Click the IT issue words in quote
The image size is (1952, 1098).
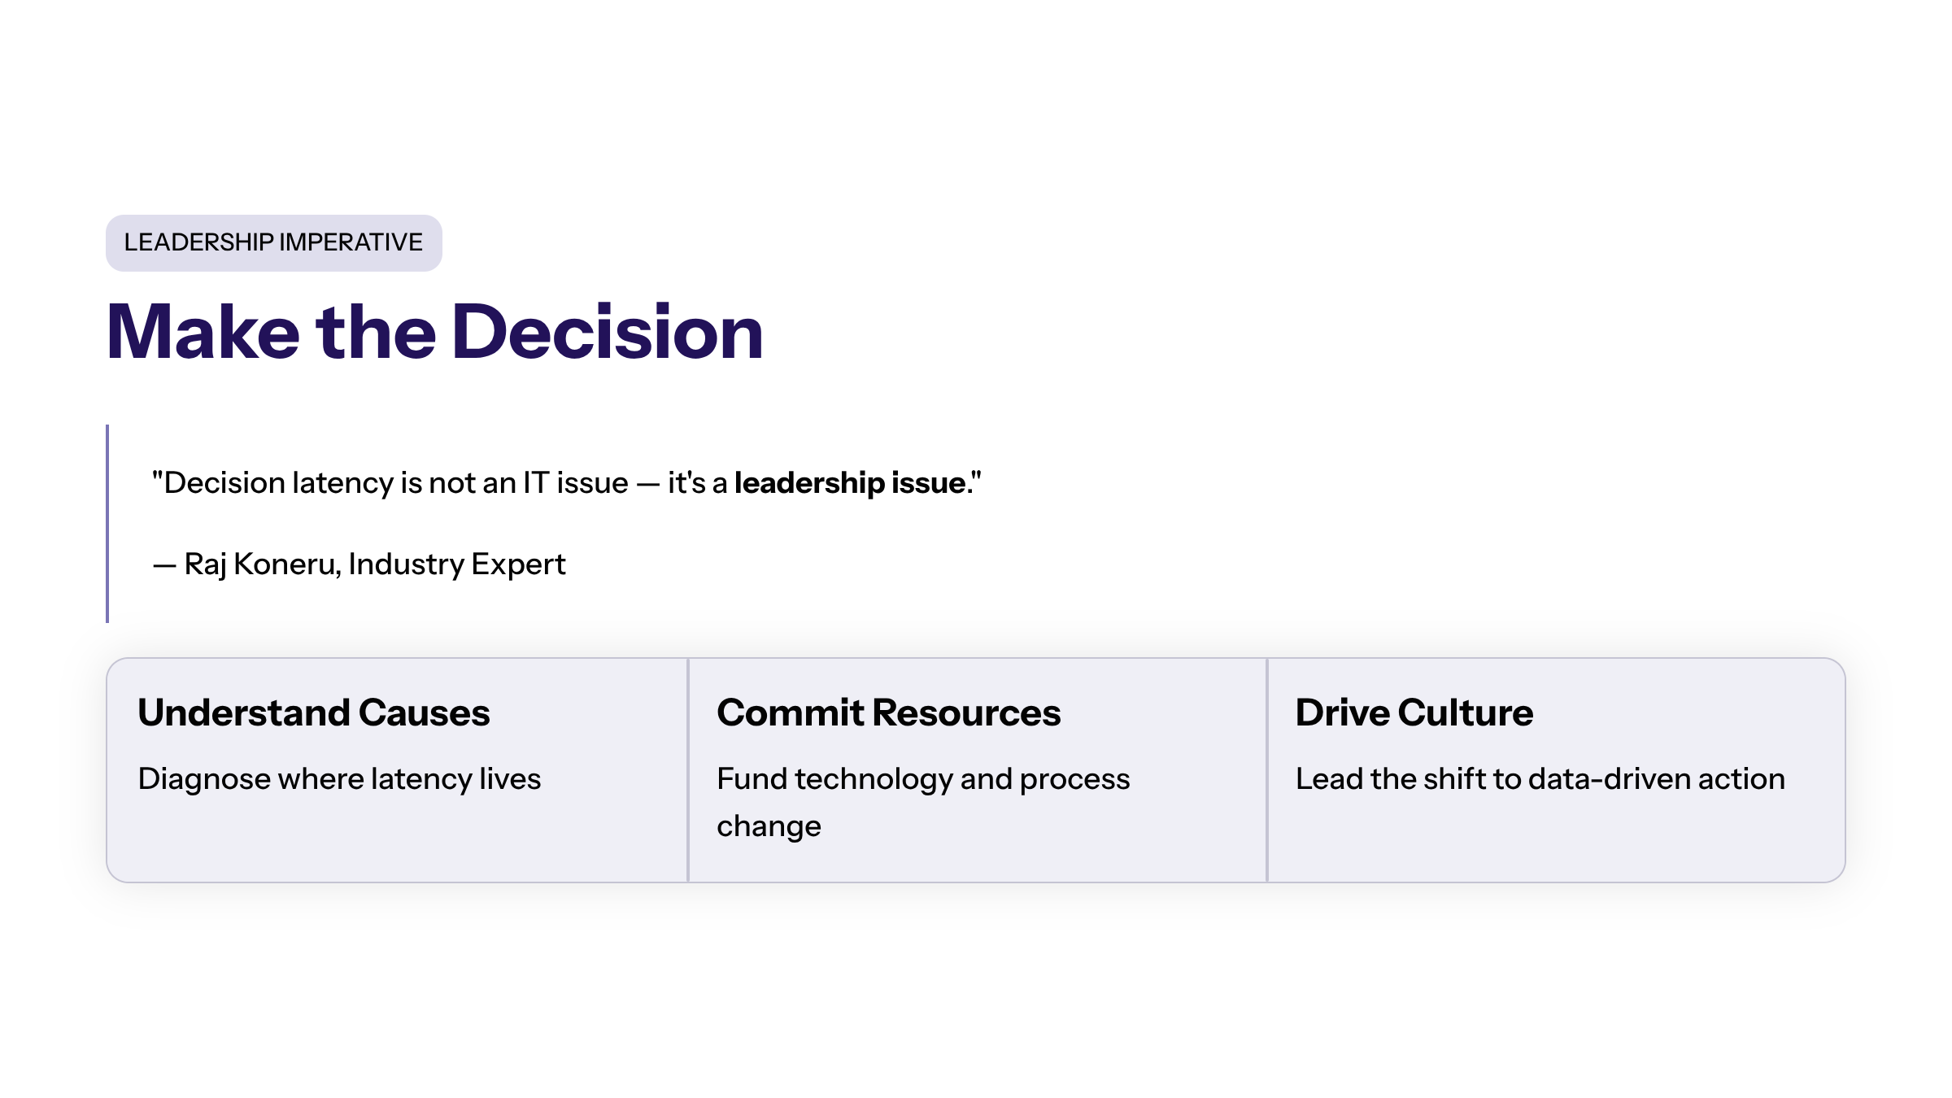576,483
